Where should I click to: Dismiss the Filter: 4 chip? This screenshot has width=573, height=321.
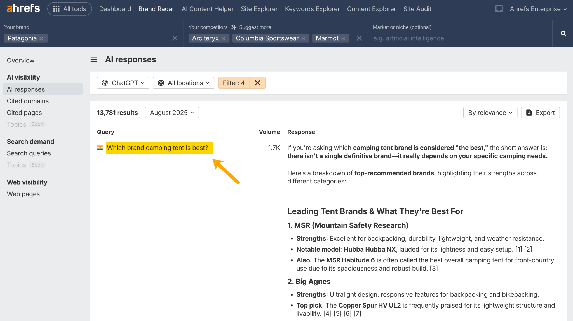pos(257,83)
